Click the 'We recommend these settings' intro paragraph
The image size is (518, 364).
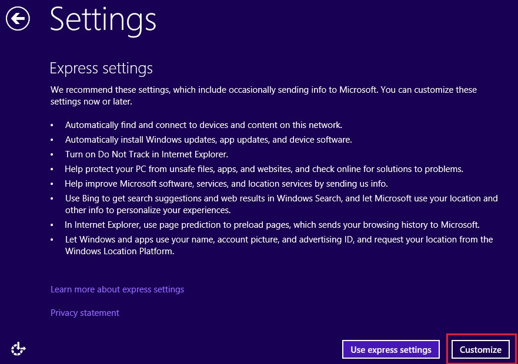click(263, 96)
